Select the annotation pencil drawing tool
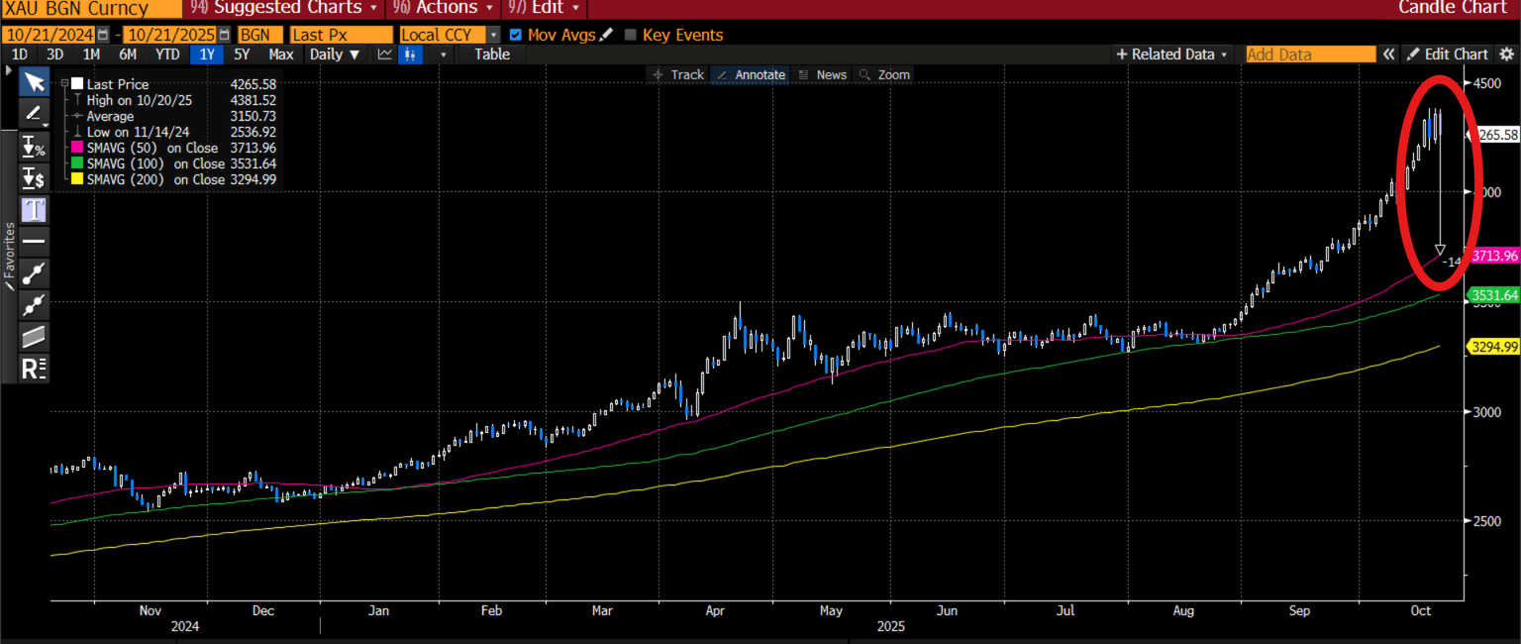The height and width of the screenshot is (644, 1521). point(34,113)
